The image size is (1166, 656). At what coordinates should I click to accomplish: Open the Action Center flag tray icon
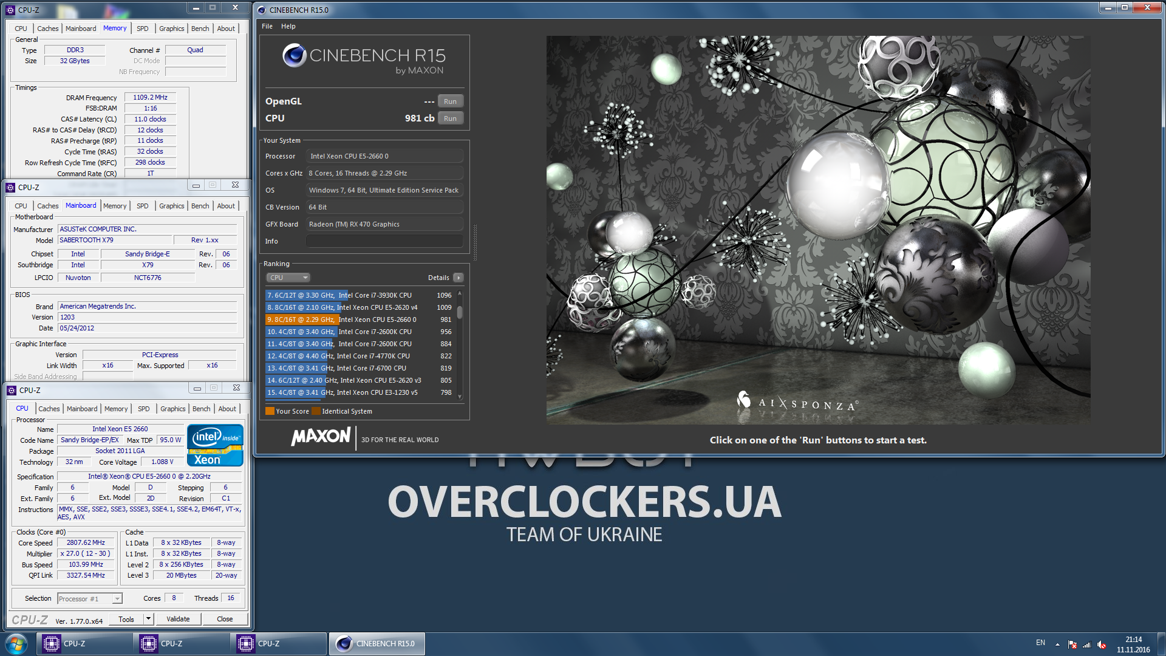point(1072,644)
